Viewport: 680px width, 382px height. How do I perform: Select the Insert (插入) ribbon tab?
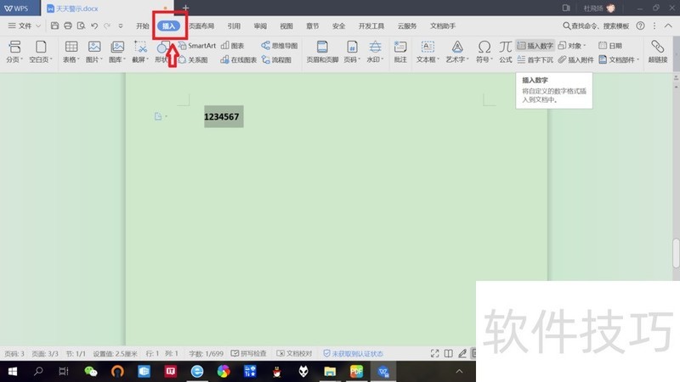point(168,26)
